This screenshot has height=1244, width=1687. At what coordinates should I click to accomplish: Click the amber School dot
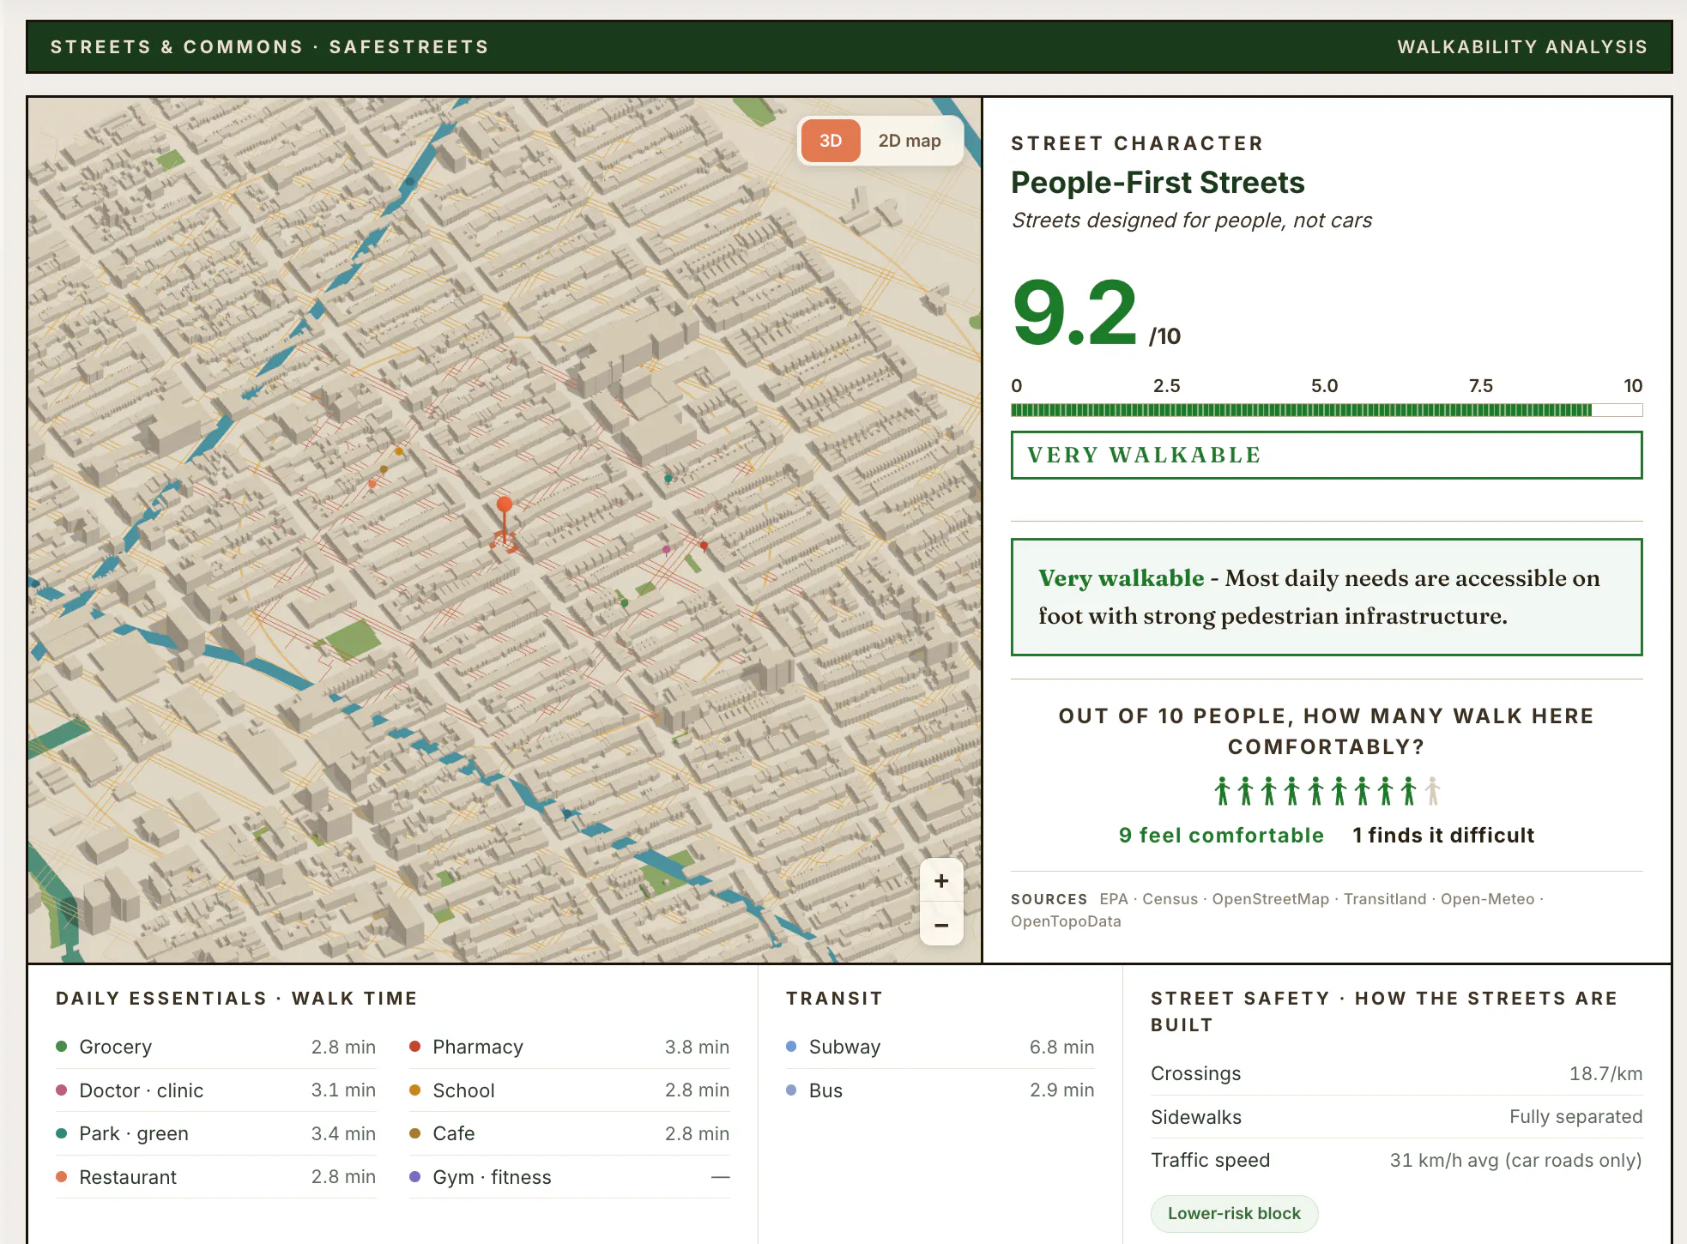click(x=415, y=1090)
